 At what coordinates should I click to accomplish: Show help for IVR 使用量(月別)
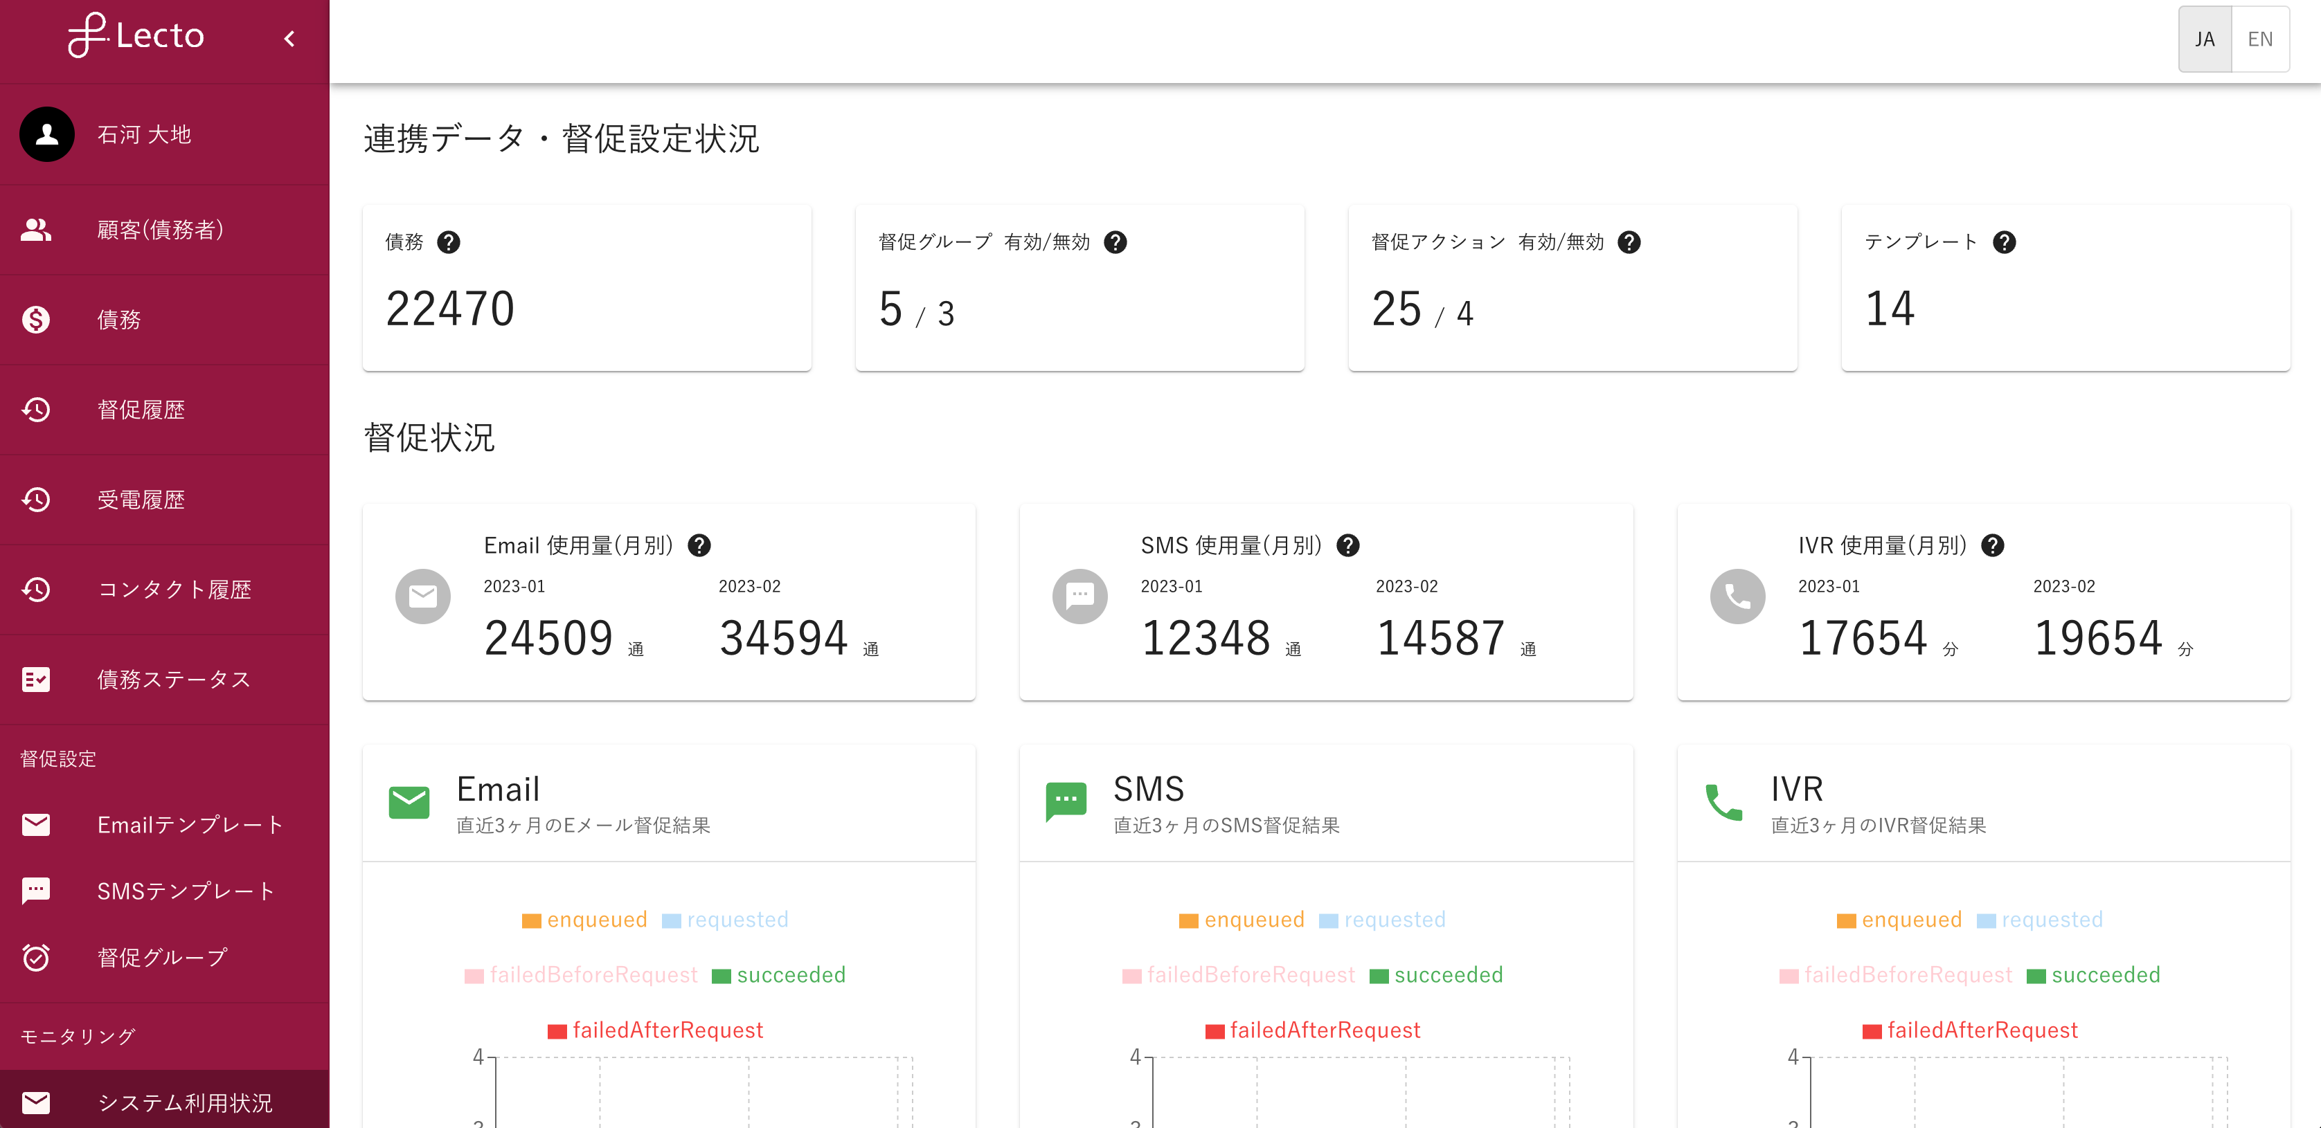tap(1993, 545)
